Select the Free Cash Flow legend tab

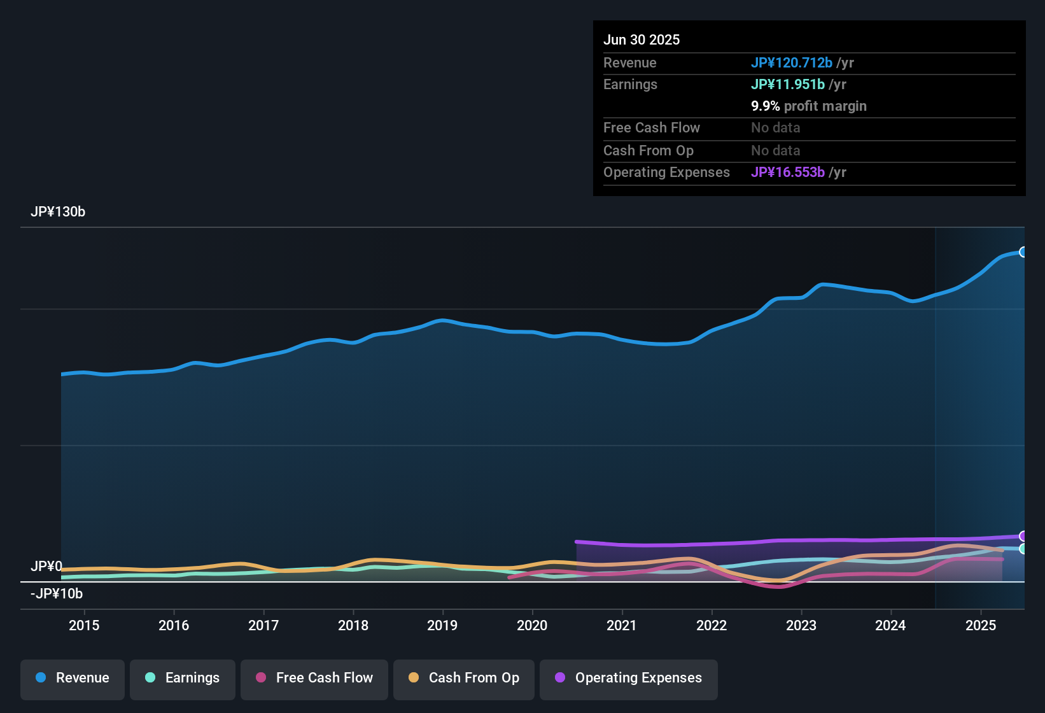click(314, 678)
